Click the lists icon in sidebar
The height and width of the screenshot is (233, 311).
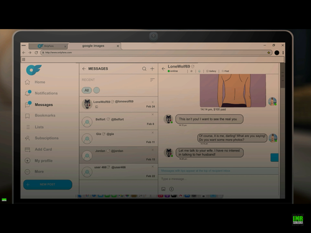click(x=28, y=127)
